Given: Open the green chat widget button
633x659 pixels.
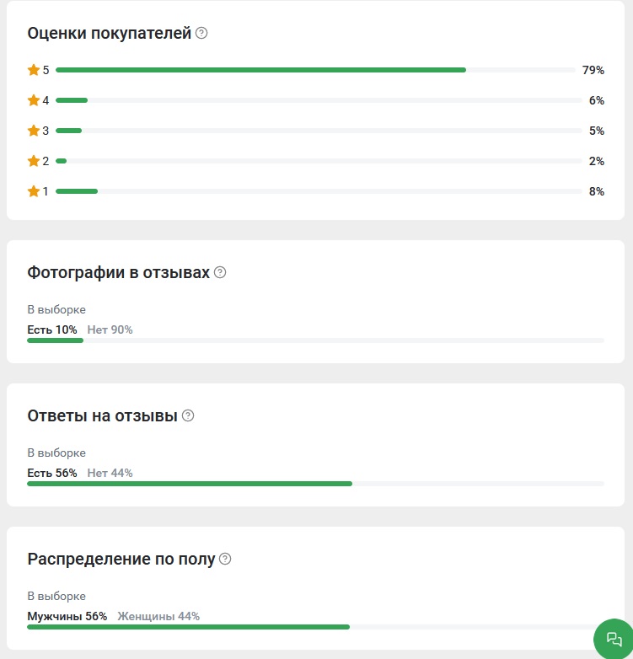Looking at the screenshot, I should tap(614, 639).
